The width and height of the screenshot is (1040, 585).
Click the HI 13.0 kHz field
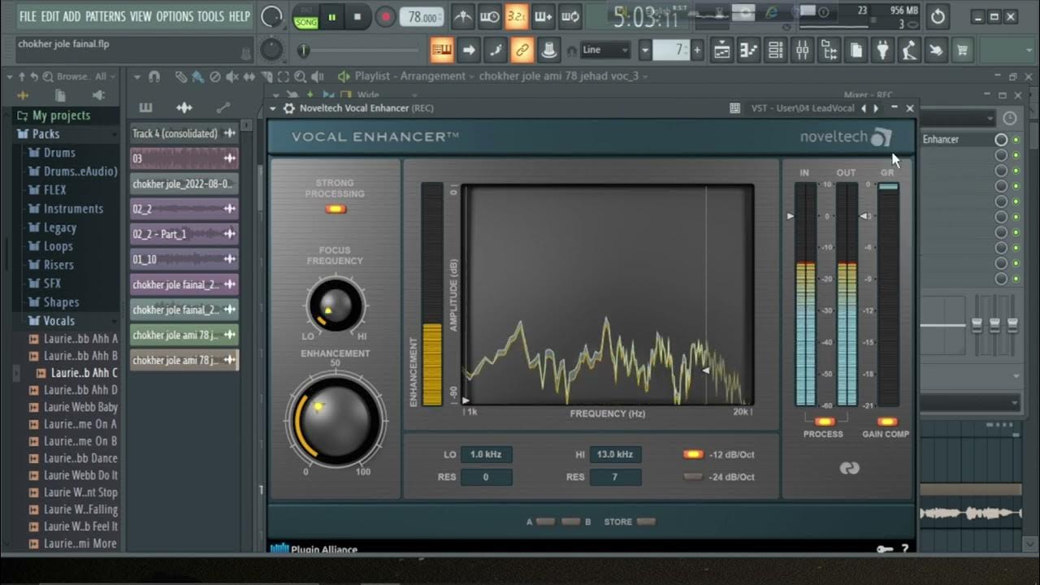point(614,454)
